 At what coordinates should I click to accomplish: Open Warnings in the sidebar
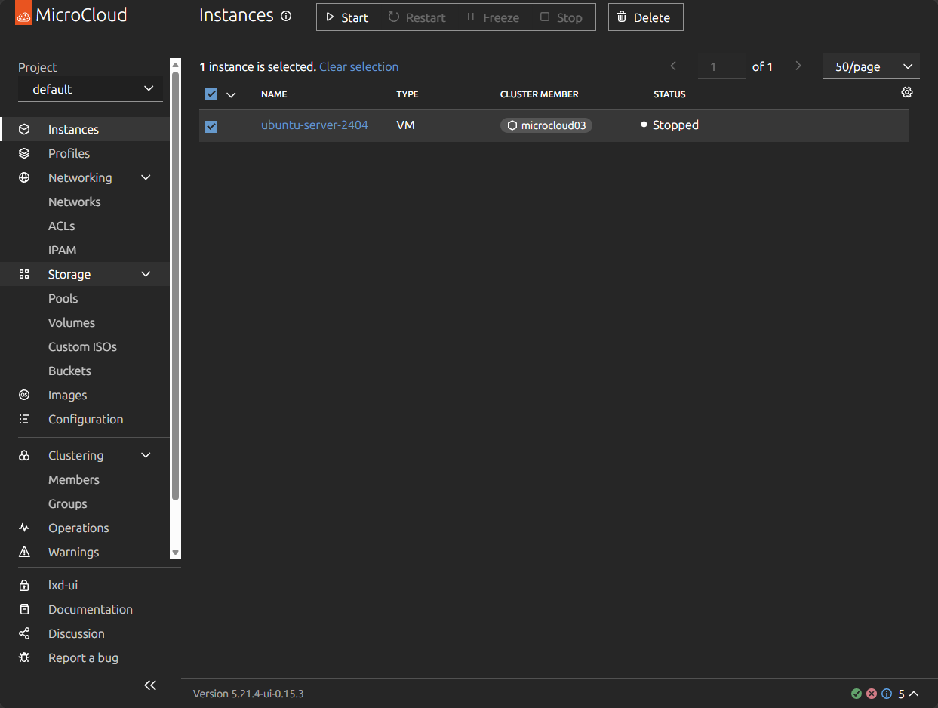[x=85, y=552]
